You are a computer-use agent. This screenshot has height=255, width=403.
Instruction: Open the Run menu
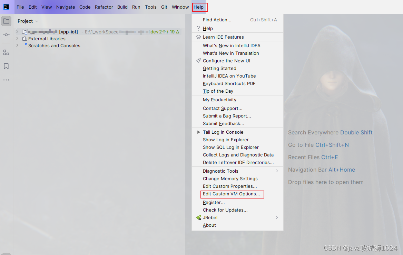pos(136,7)
